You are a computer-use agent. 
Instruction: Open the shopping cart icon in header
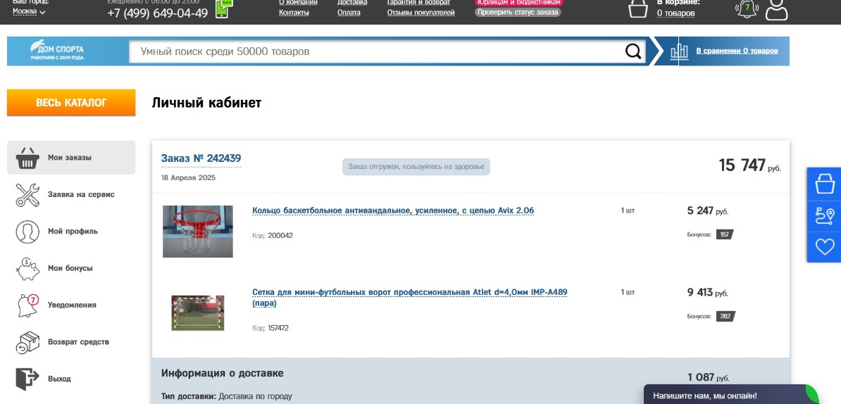pos(637,8)
